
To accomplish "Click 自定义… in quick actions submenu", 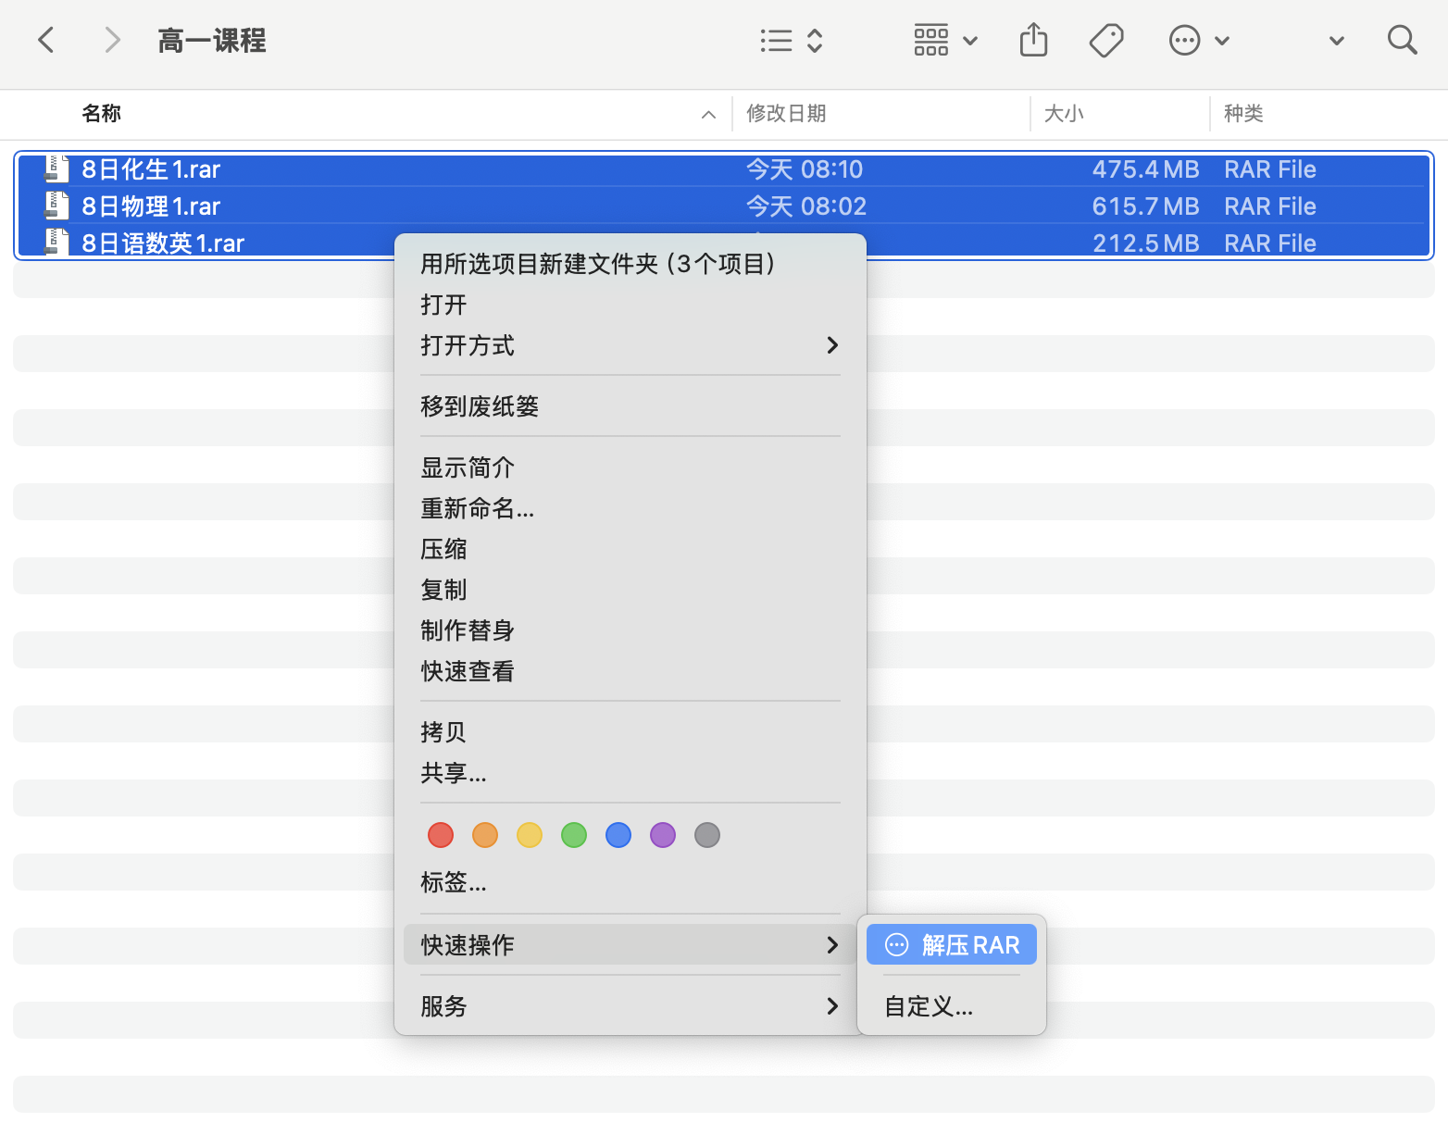I will 929,1006.
